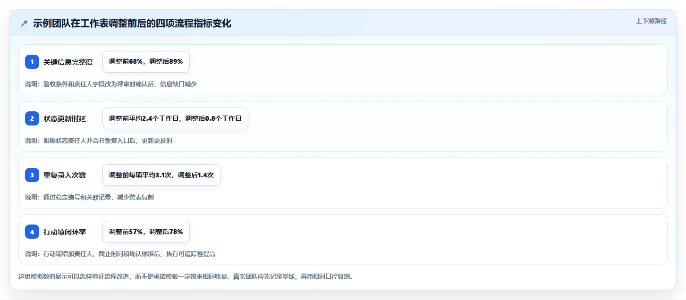Select the number 4 badge
The image size is (686, 300).
32,232
